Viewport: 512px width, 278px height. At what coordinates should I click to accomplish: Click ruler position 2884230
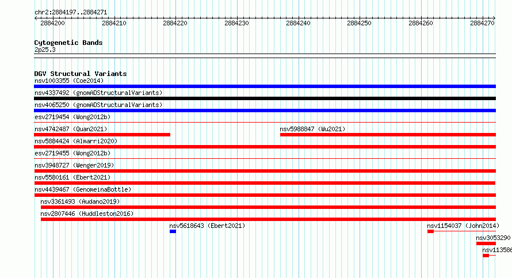(x=237, y=23)
